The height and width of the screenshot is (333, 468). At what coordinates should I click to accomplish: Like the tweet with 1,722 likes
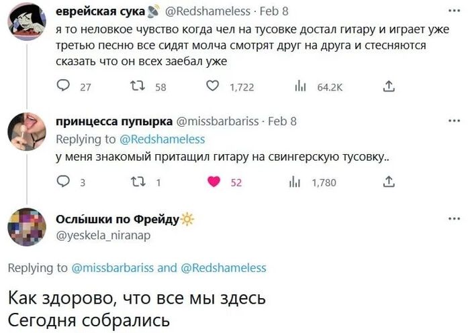(x=212, y=86)
